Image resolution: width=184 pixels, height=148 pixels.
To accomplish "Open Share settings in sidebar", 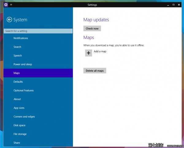I will 38,143.
